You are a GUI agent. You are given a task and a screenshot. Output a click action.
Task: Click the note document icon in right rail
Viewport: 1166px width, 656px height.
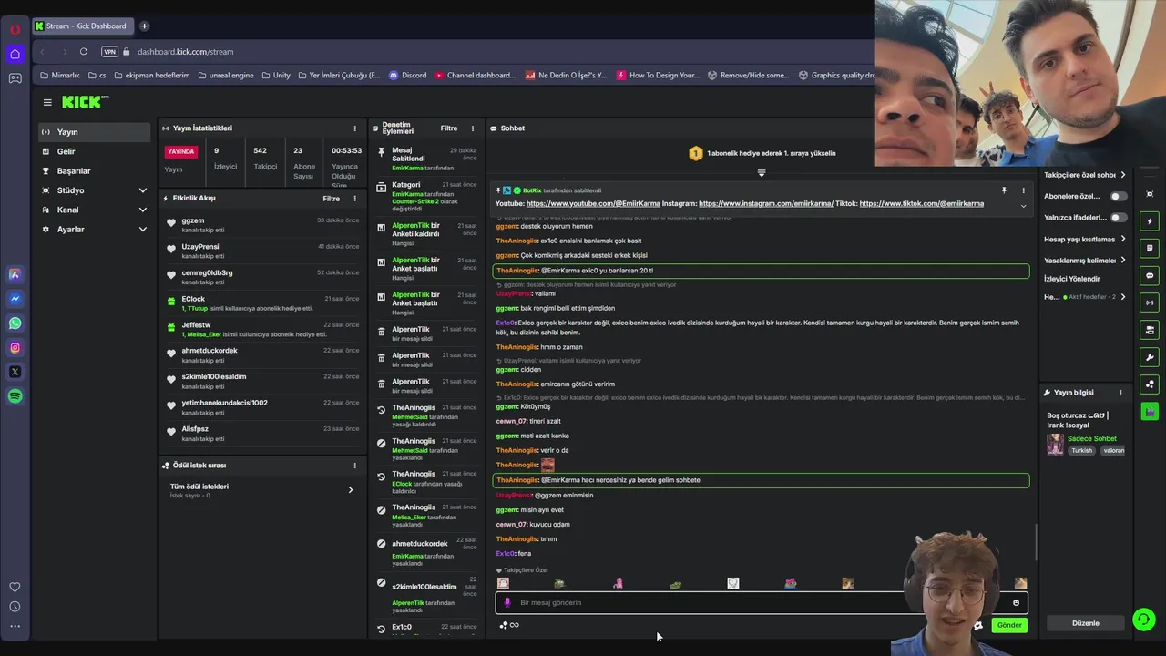pos(1150,248)
